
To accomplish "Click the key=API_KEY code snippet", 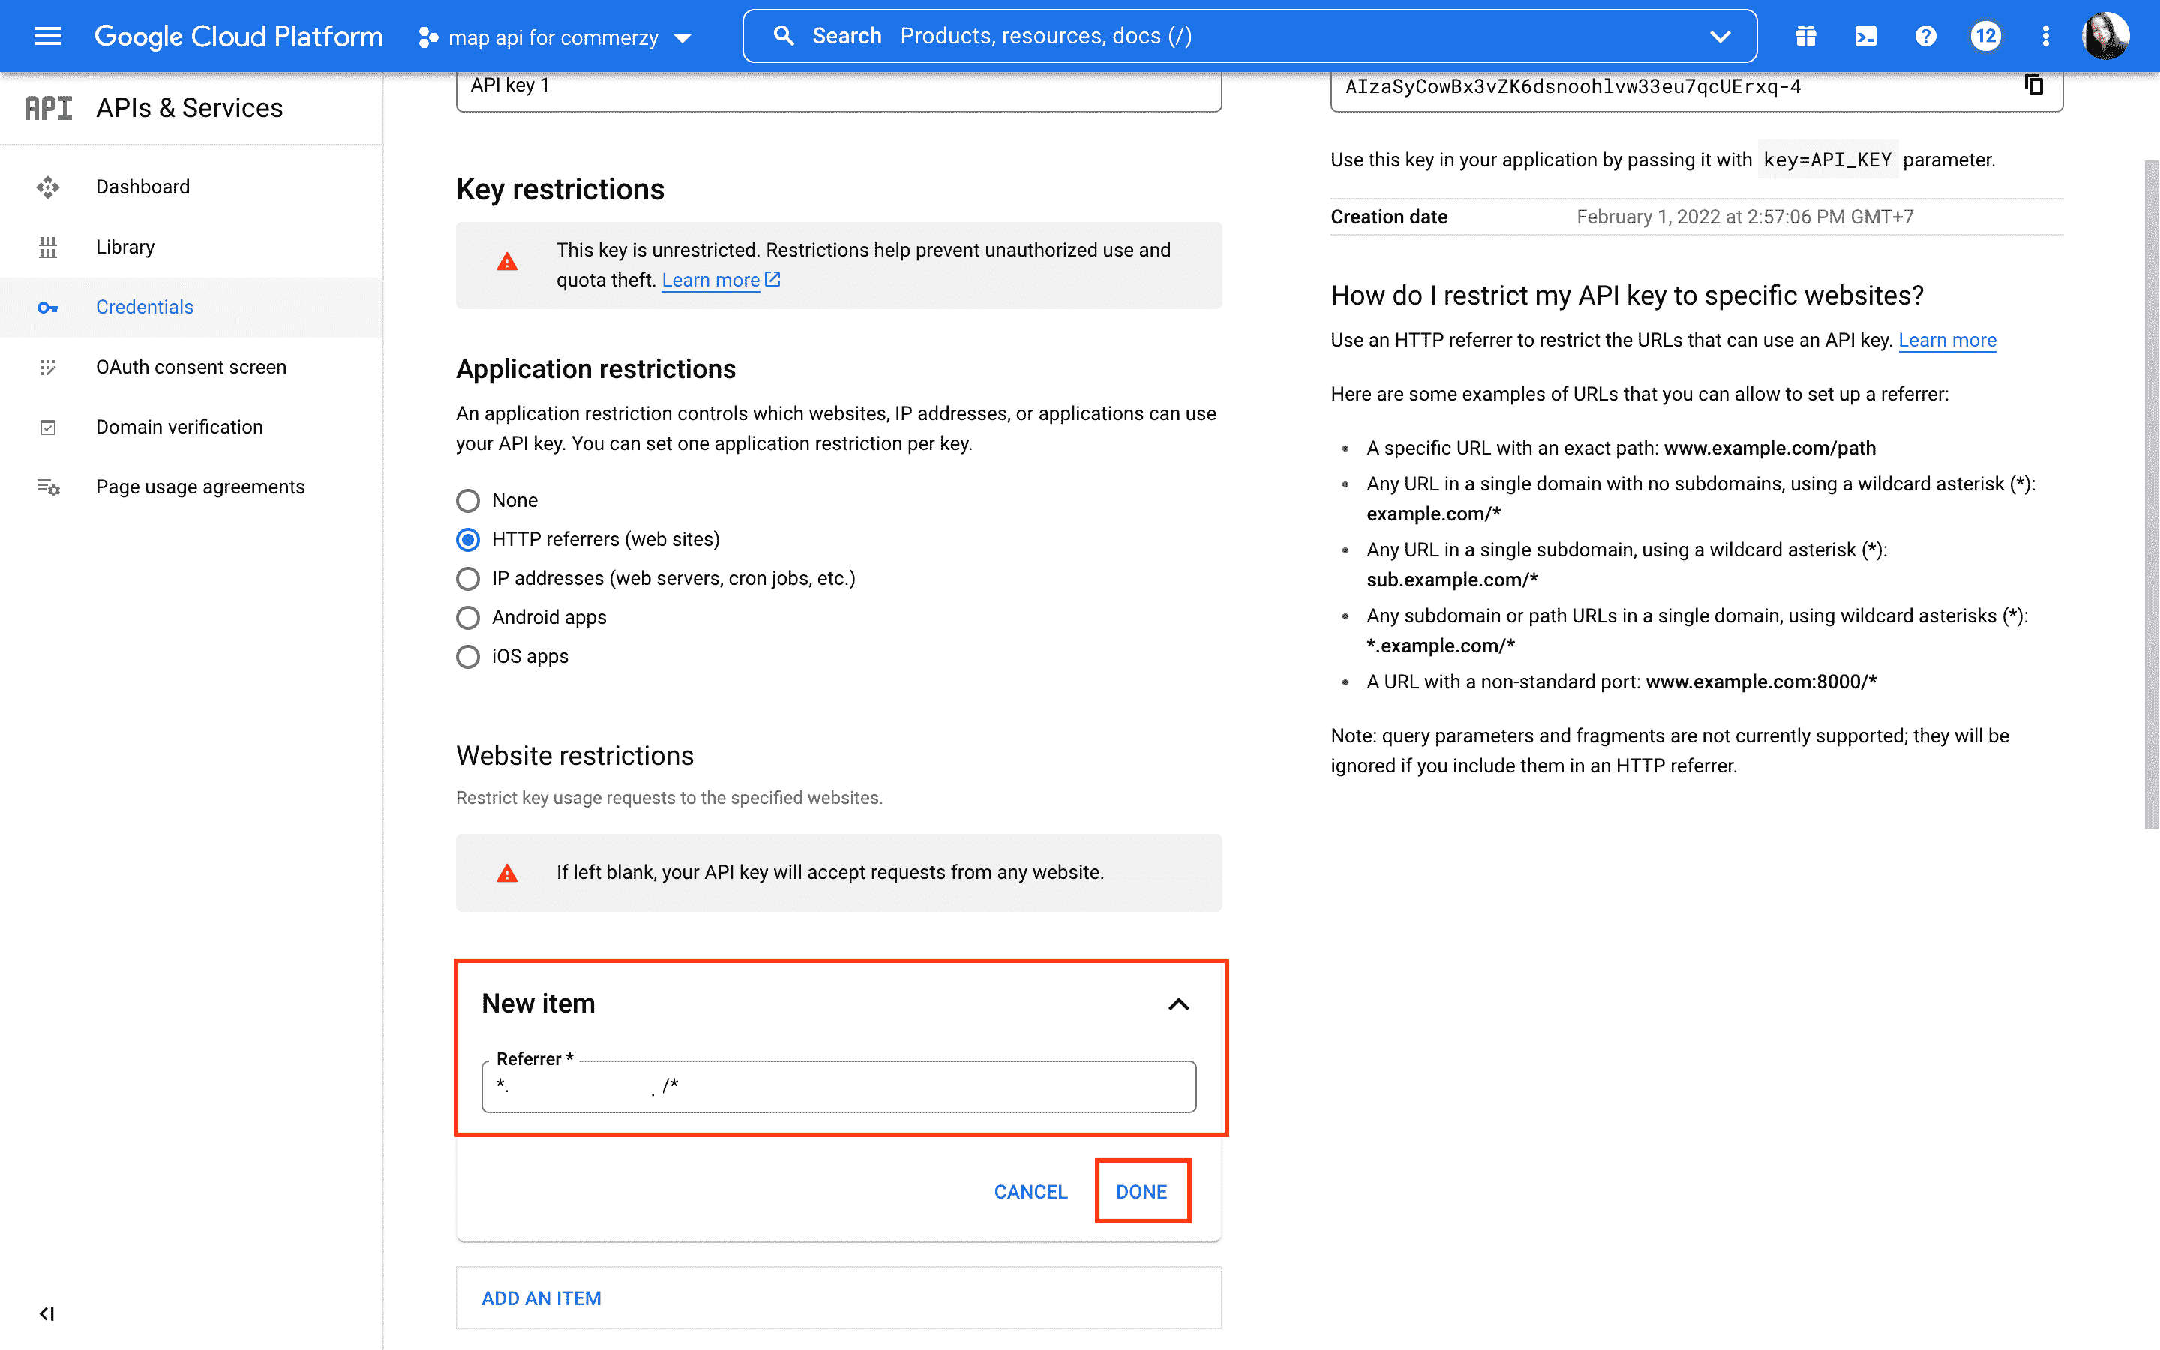I will tap(1827, 160).
